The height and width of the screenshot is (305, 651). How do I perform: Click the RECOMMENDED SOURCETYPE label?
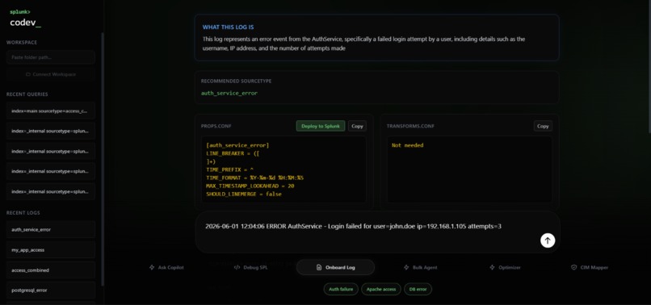point(236,81)
